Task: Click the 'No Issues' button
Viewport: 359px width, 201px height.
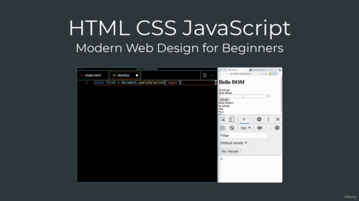Action: click(230, 151)
